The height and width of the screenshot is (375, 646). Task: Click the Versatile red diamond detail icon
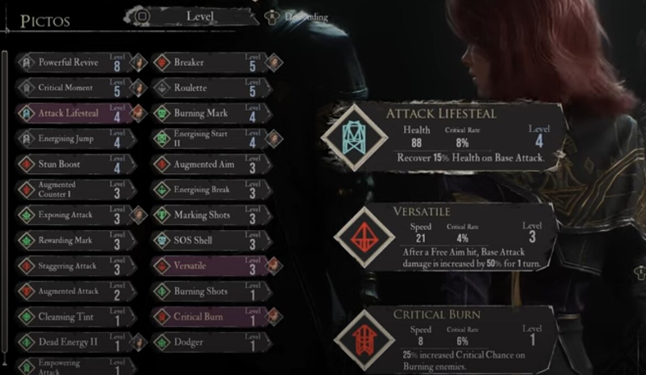point(364,237)
